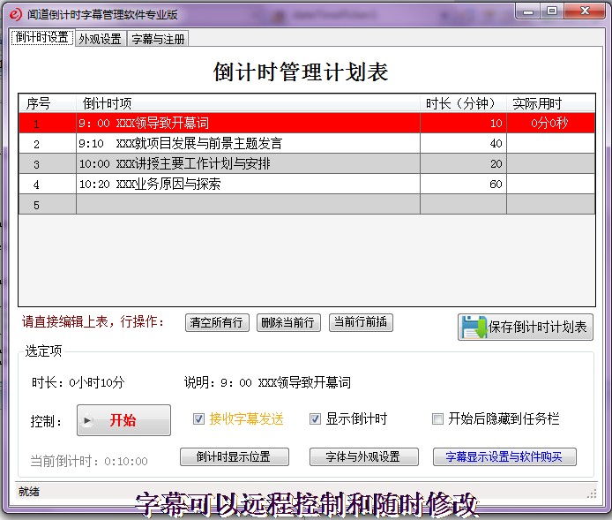The height and width of the screenshot is (520, 612).
Task: Click the 清空所有行 button
Action: pyautogui.click(x=217, y=323)
